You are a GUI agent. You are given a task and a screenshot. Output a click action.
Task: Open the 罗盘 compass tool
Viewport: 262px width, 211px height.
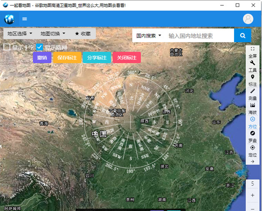tap(252, 133)
